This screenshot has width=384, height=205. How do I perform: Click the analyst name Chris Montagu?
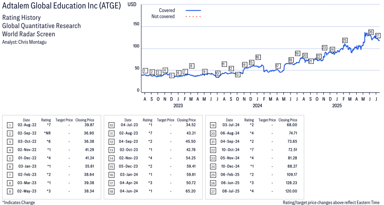32,42
